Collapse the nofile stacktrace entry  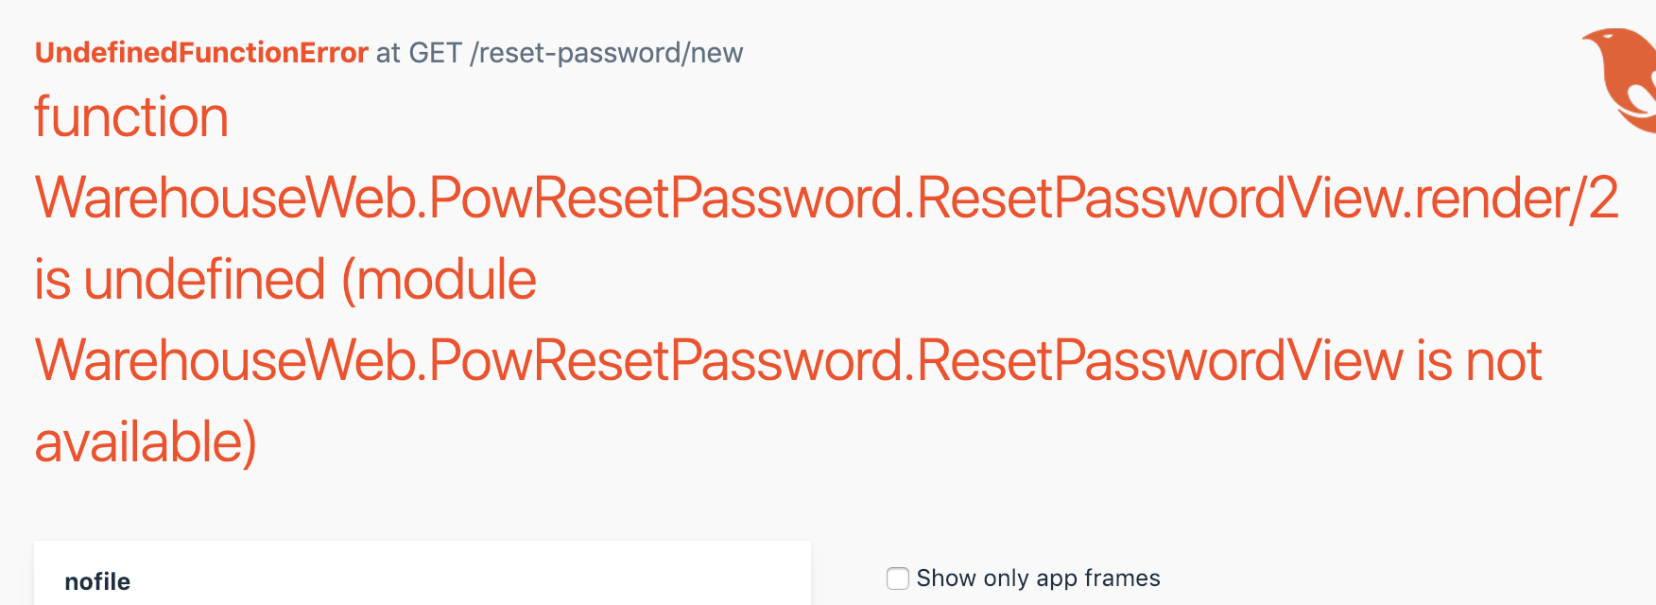(x=97, y=581)
